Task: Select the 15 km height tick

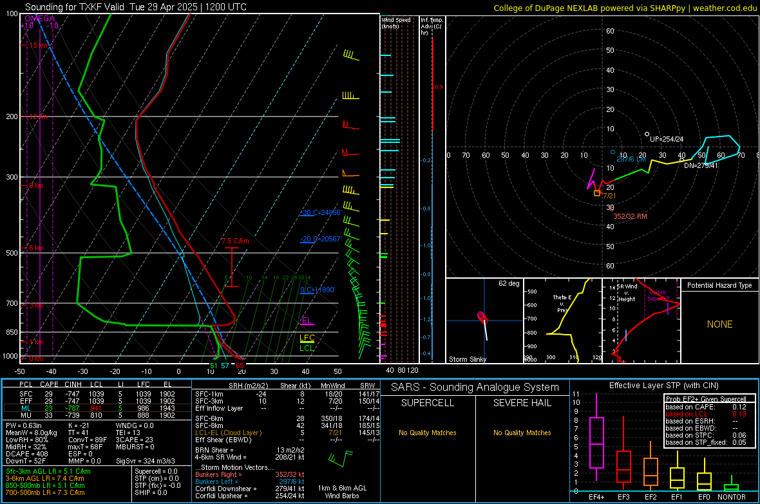Action: click(38, 45)
